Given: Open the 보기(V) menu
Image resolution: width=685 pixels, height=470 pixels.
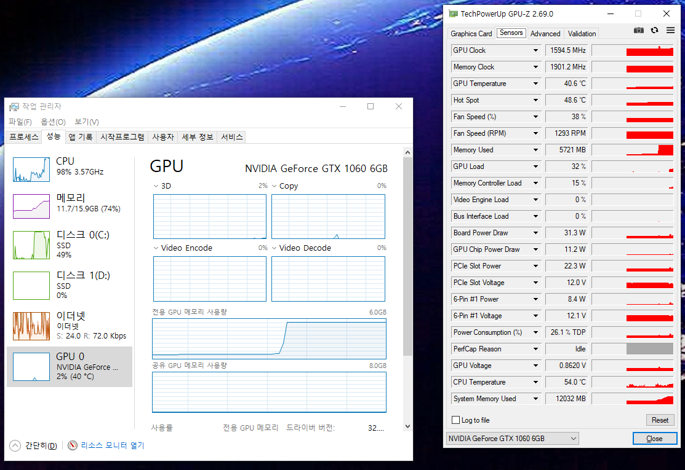Looking at the screenshot, I should click(x=87, y=122).
